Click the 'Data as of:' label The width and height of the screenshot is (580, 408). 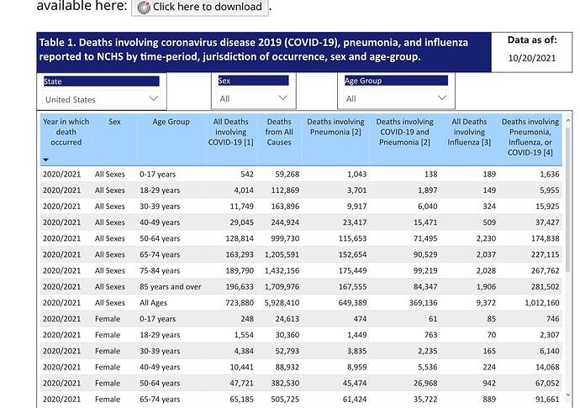[x=532, y=40]
